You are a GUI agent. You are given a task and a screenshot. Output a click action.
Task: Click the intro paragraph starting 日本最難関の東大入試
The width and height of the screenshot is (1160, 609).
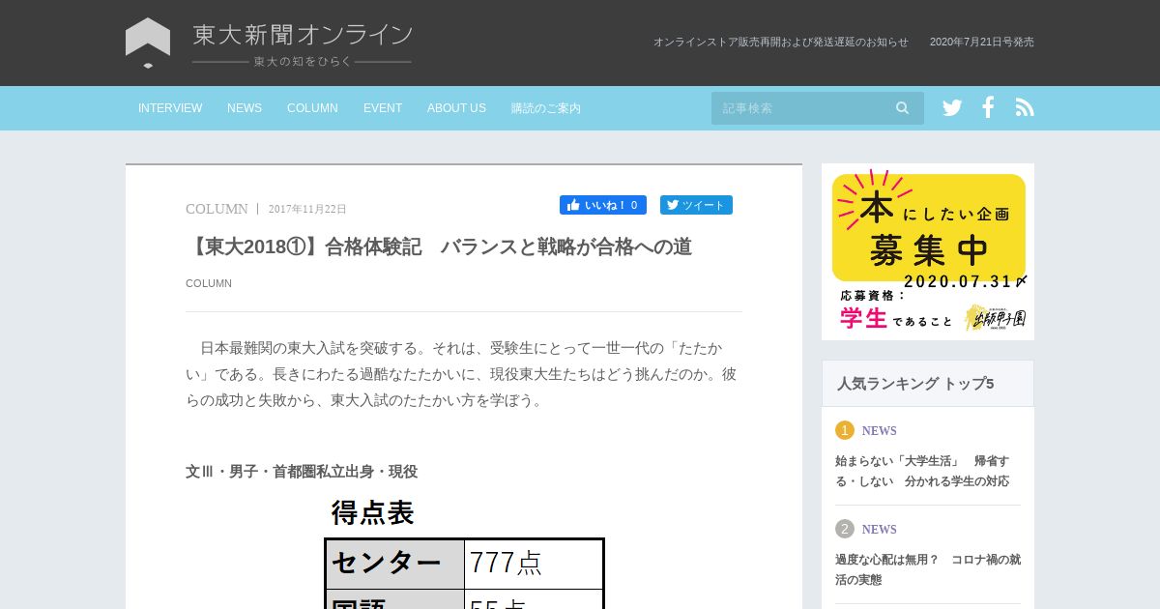(464, 374)
